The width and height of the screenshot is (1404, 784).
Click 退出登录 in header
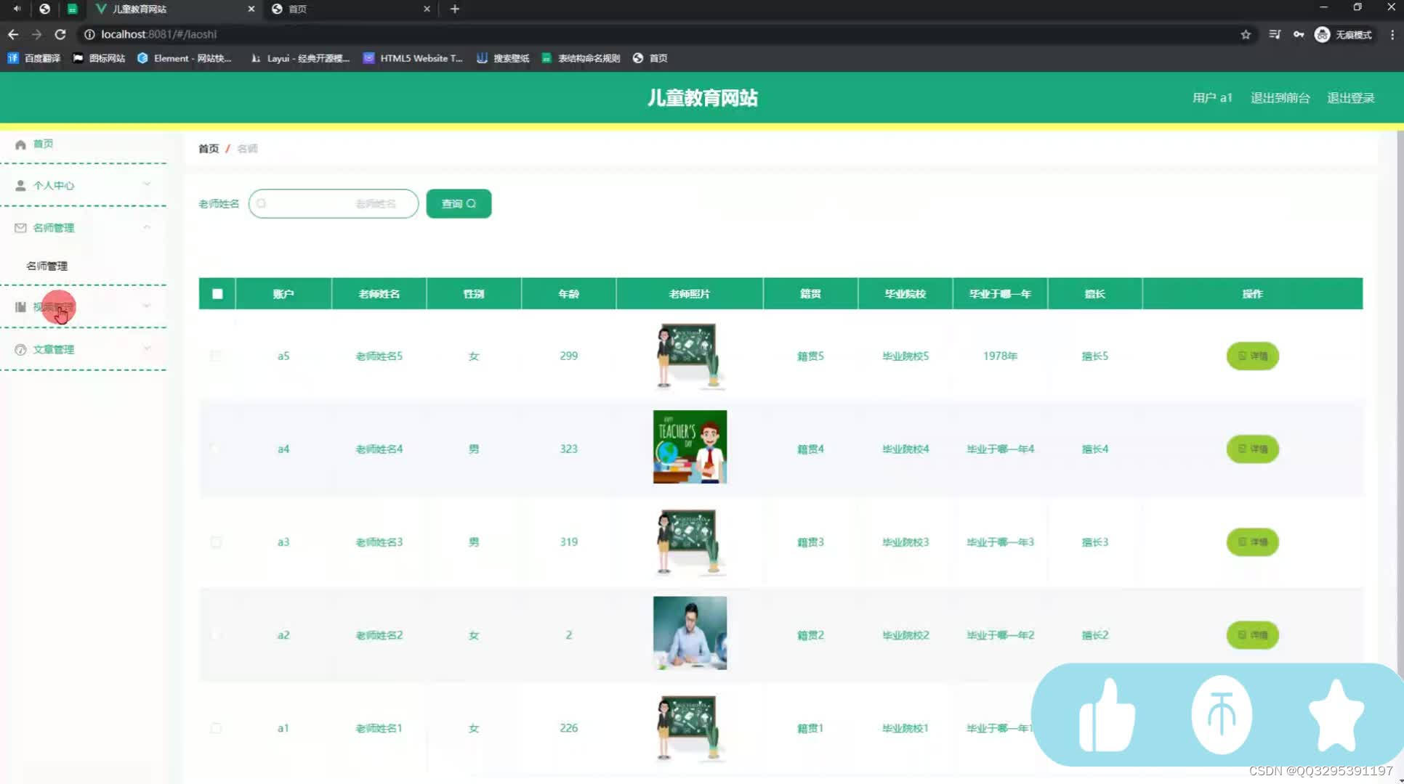pyautogui.click(x=1350, y=98)
